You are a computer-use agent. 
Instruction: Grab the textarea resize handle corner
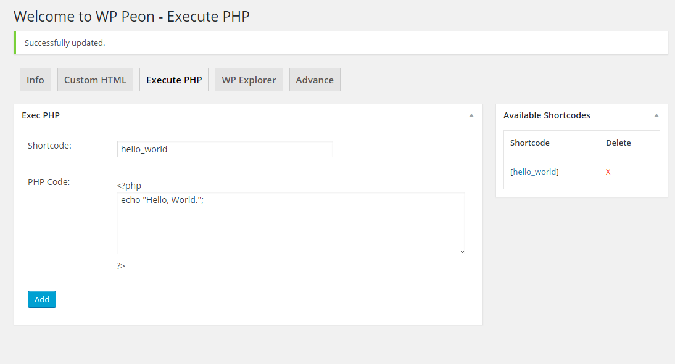click(x=462, y=250)
